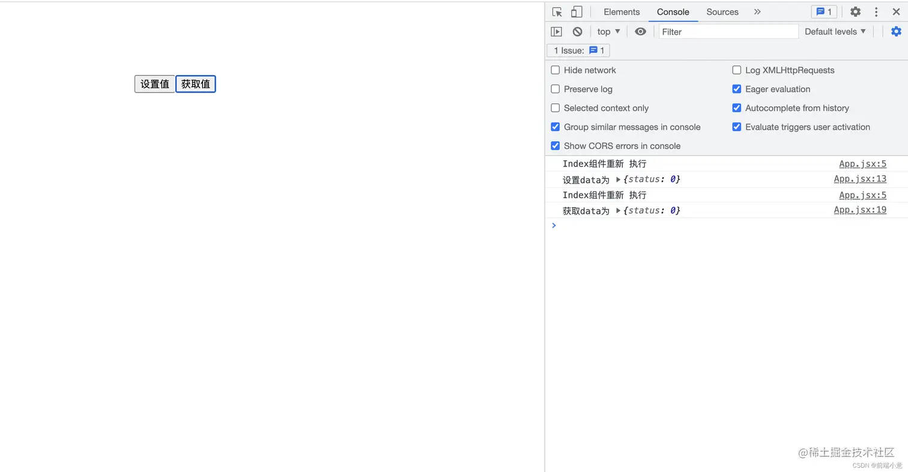Screen dimensions: 908x472
Task: Open first App.jsx:5 link above 设置data为
Action: pyautogui.click(x=862, y=164)
